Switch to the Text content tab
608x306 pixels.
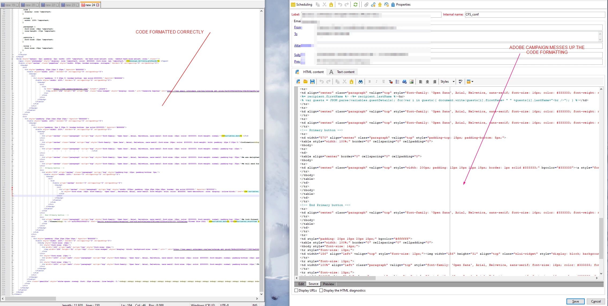(x=345, y=72)
